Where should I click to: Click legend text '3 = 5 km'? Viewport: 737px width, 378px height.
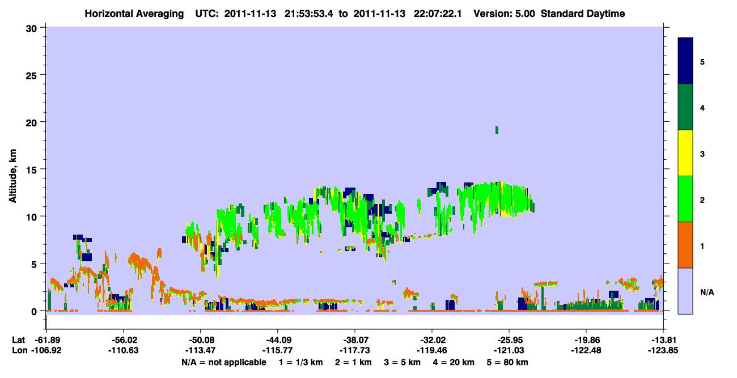pyautogui.click(x=403, y=362)
